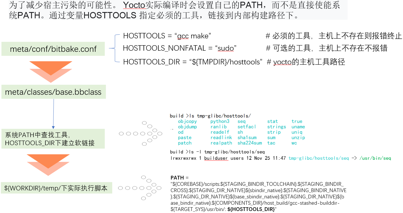Select the meta/conf/bitbake.conf box

53,49
